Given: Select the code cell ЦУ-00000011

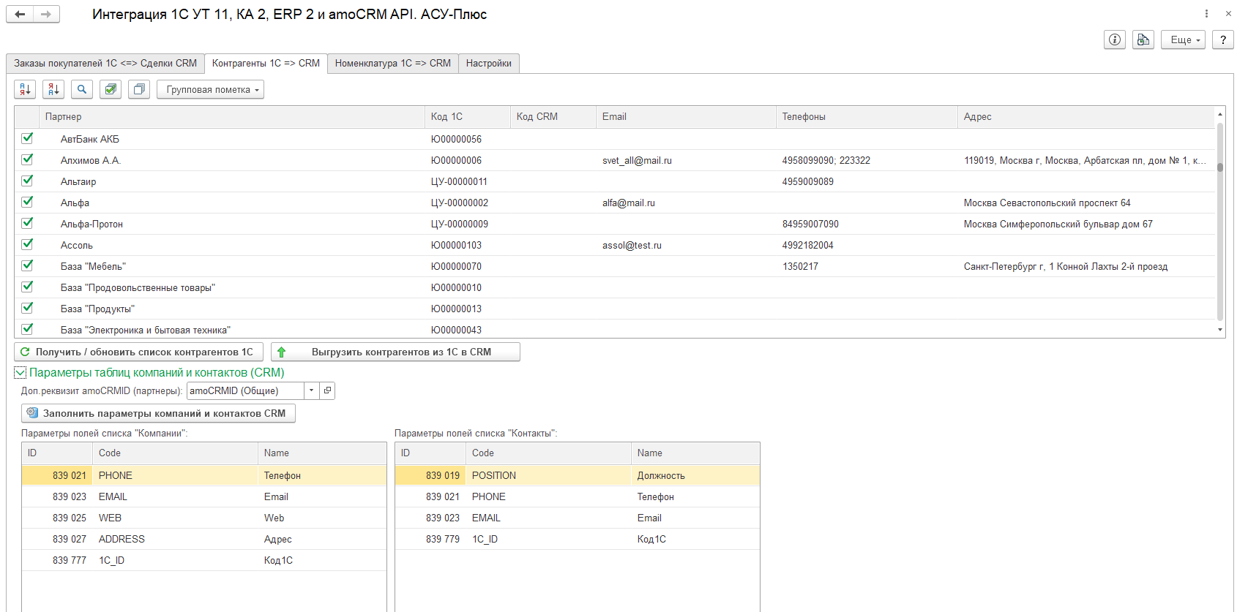Looking at the screenshot, I should [468, 181].
